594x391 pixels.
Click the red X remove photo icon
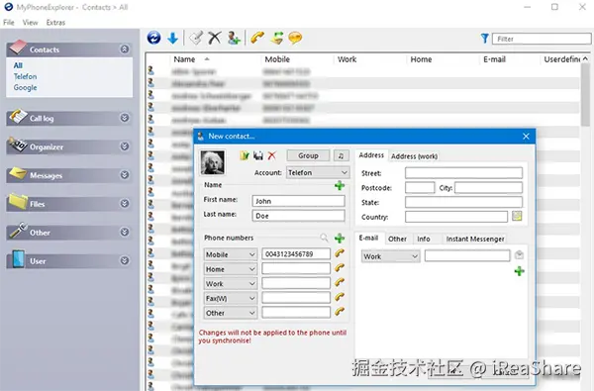coord(271,155)
